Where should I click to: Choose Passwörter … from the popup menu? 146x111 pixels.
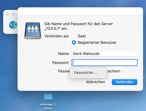[x=88, y=73]
